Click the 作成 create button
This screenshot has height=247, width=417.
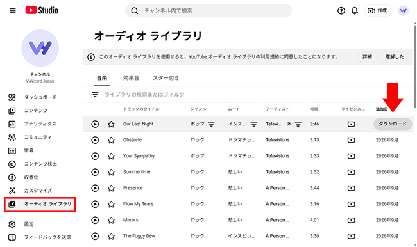click(x=378, y=11)
